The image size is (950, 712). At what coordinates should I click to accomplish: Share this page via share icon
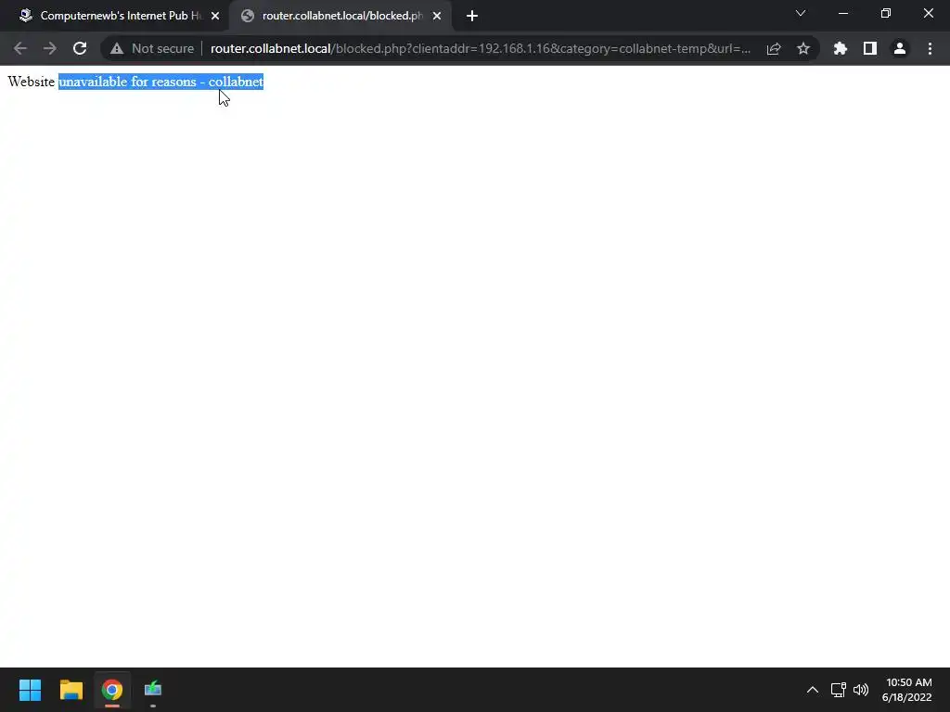coord(774,48)
